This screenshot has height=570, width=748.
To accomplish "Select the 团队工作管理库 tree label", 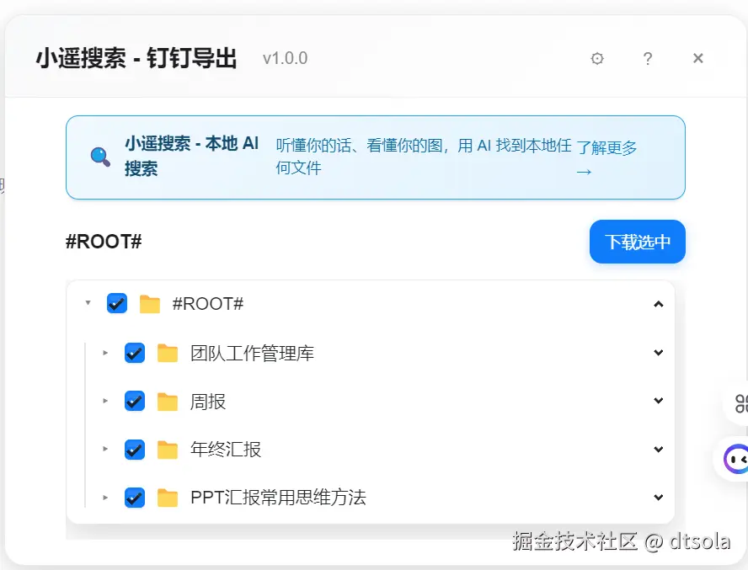I will click(x=252, y=354).
